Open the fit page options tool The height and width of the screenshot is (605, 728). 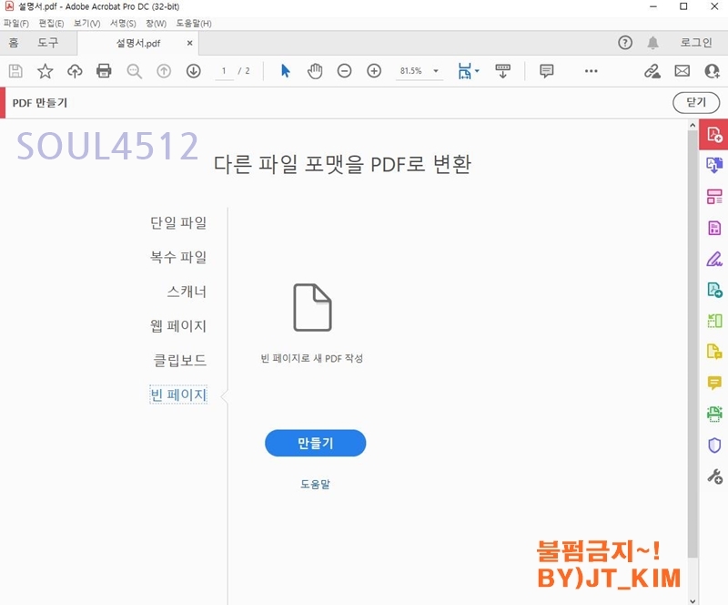coord(468,71)
